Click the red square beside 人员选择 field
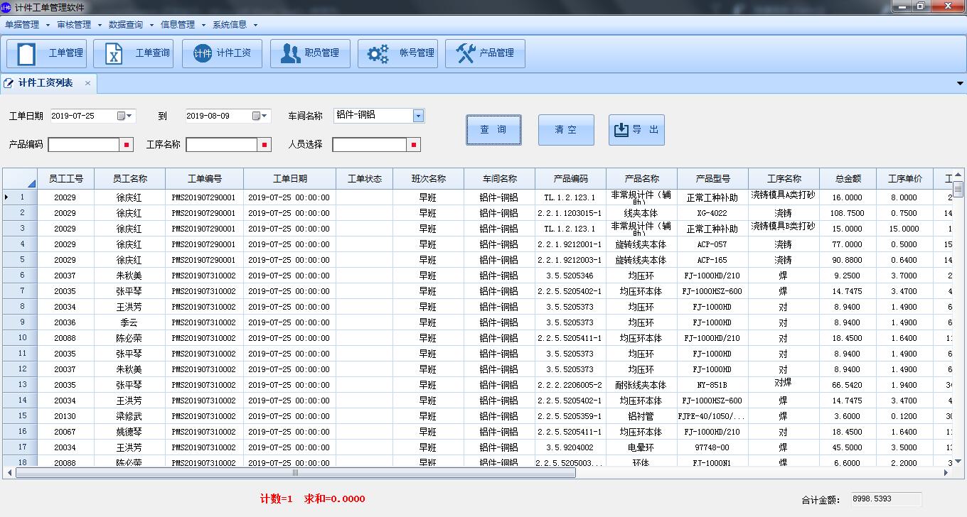The image size is (967, 517). (413, 145)
